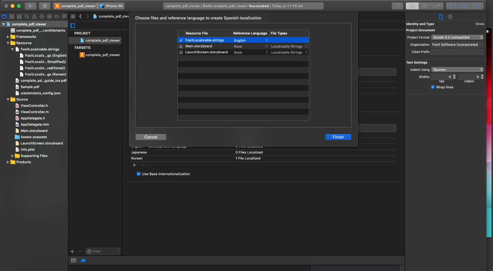
Task: Select AppDelegate.mm file
Action: [x=35, y=124]
